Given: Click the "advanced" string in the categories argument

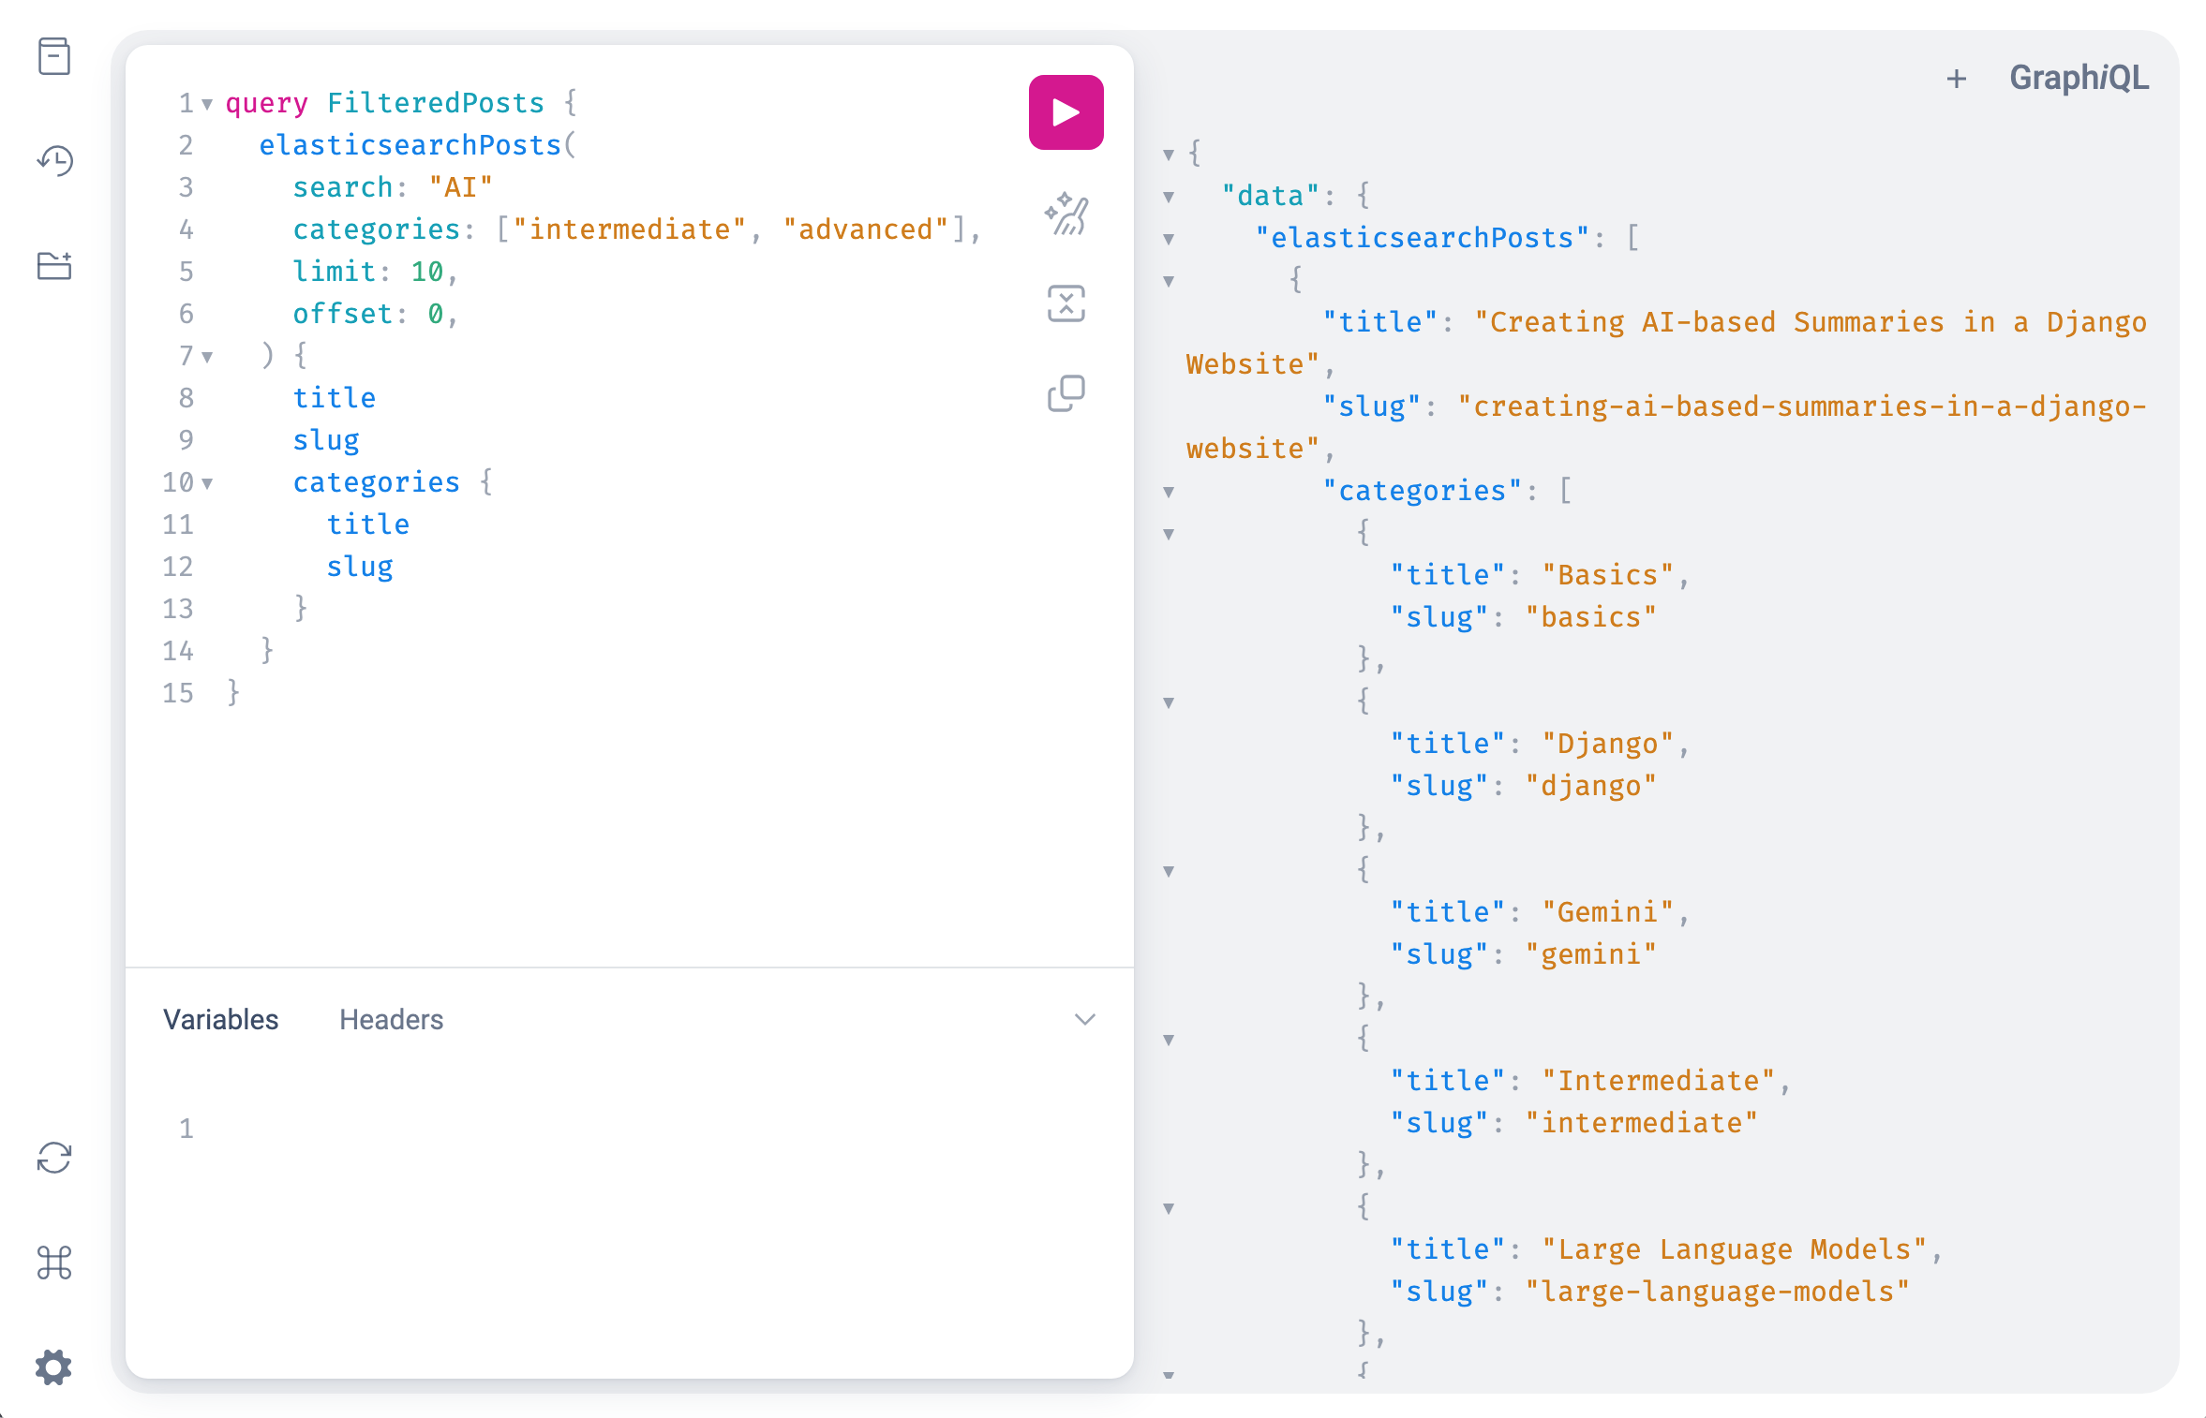Looking at the screenshot, I should [x=866, y=229].
